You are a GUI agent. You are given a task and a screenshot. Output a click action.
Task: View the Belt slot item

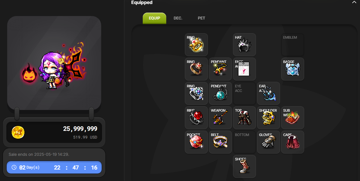tap(220, 142)
